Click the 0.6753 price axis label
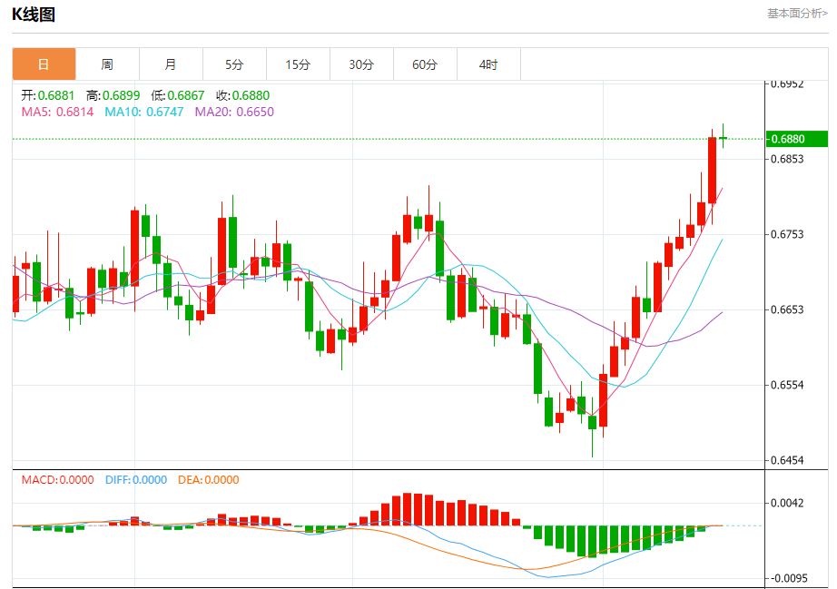This screenshot has height=589, width=837. point(787,234)
